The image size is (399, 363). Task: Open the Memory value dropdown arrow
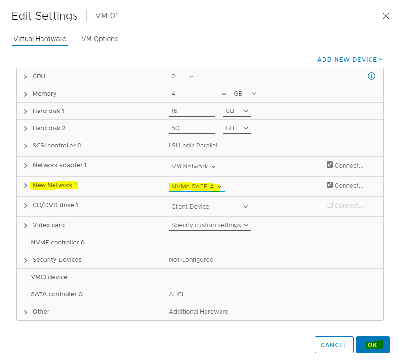click(224, 94)
